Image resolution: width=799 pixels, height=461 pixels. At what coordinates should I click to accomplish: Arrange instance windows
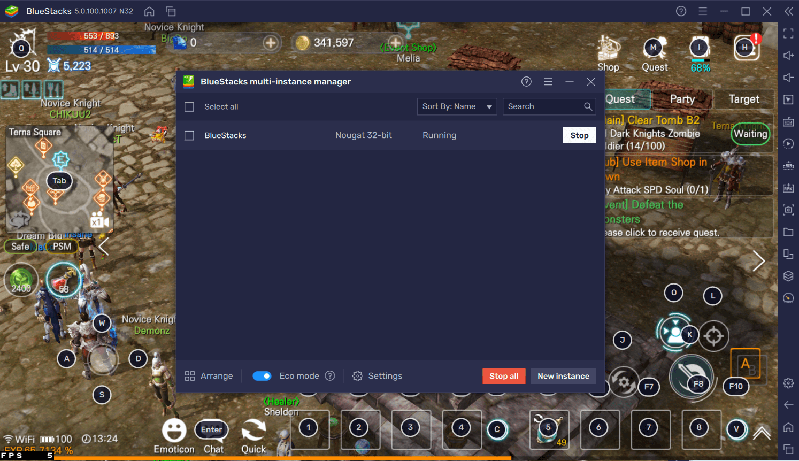(209, 376)
